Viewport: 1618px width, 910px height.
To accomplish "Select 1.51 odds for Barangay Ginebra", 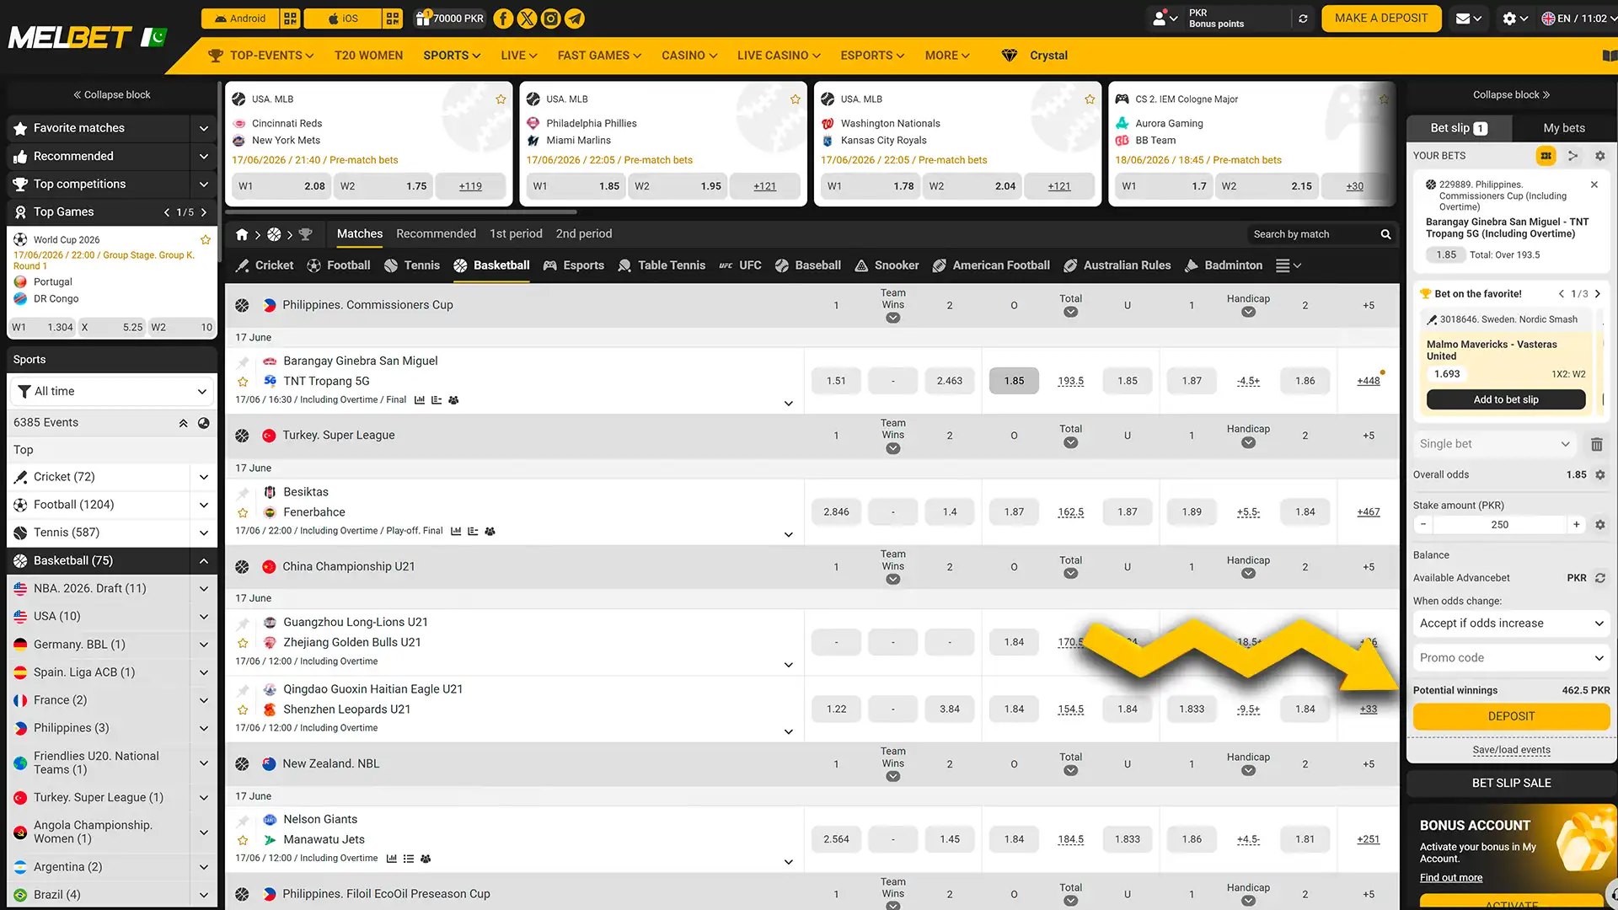I will click(836, 381).
